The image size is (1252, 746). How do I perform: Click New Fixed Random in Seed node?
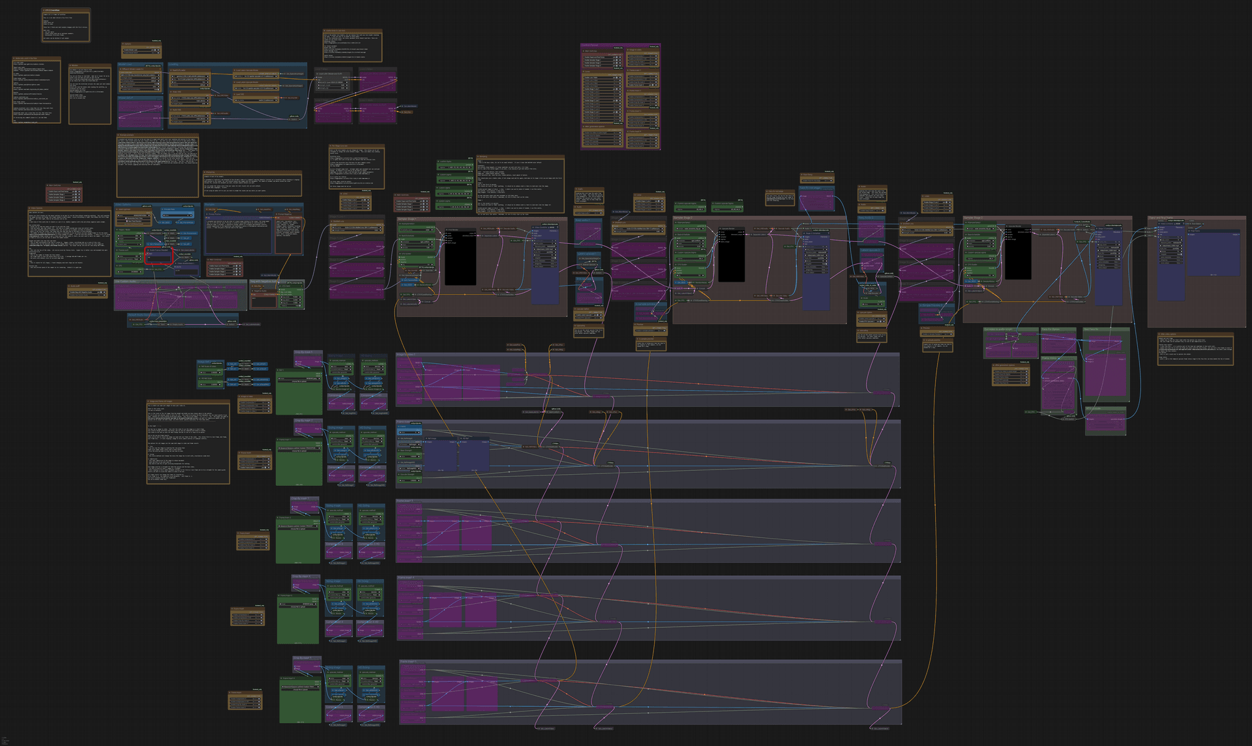134,221
